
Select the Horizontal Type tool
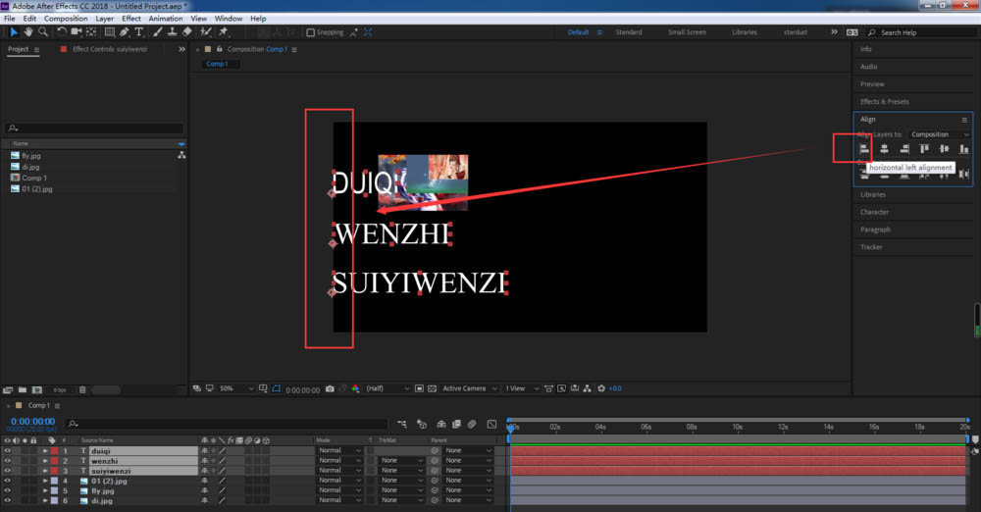coord(139,32)
